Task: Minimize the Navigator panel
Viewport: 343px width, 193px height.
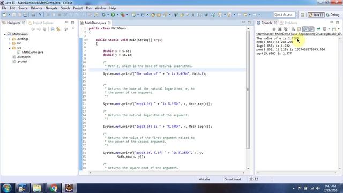Action: click(x=66, y=23)
